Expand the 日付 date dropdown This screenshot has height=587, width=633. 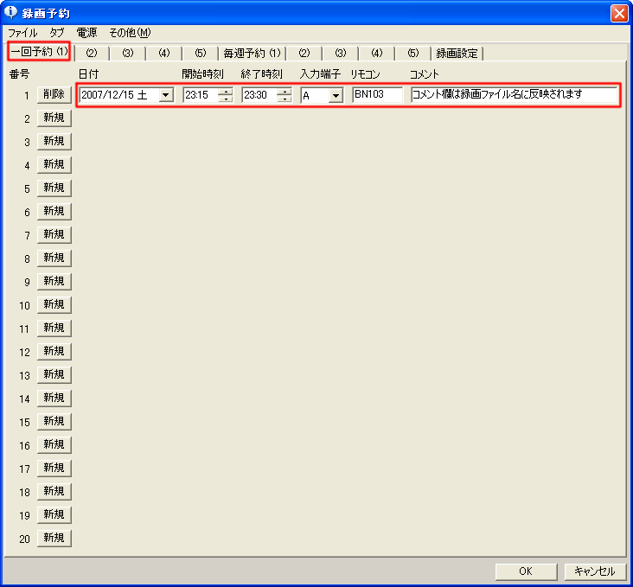[x=165, y=95]
